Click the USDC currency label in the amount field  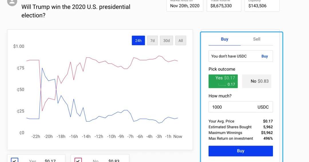[x=263, y=107]
